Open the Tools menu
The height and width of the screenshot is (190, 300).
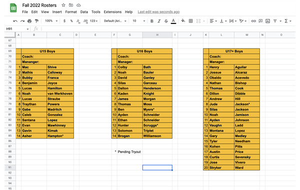point(96,12)
